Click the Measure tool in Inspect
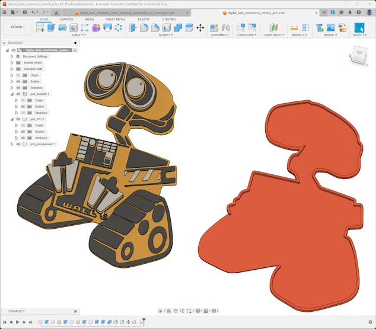The image size is (376, 329). point(295,27)
